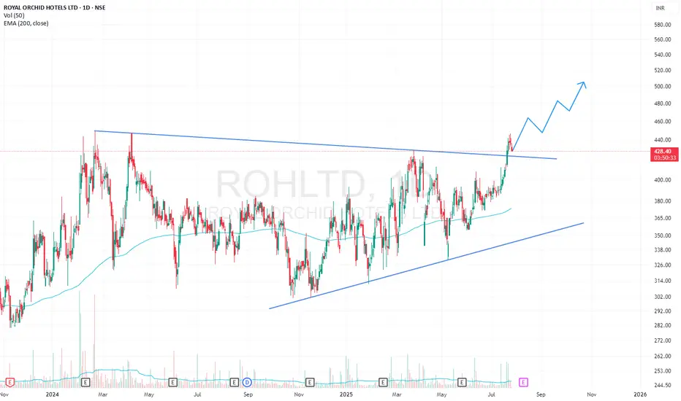681x401 pixels.
Task: Click the 440.00 price axis label
Action: point(663,140)
